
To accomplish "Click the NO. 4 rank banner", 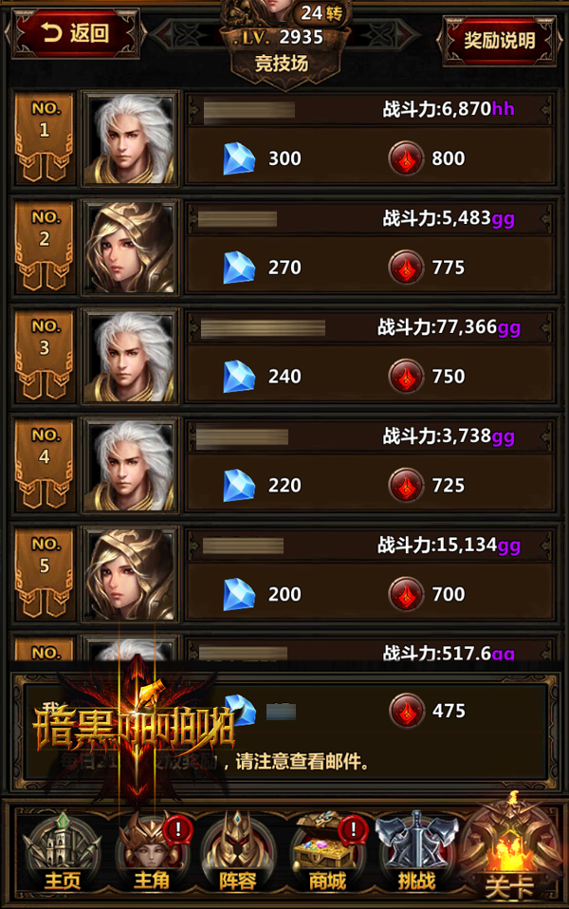I will (x=44, y=466).
